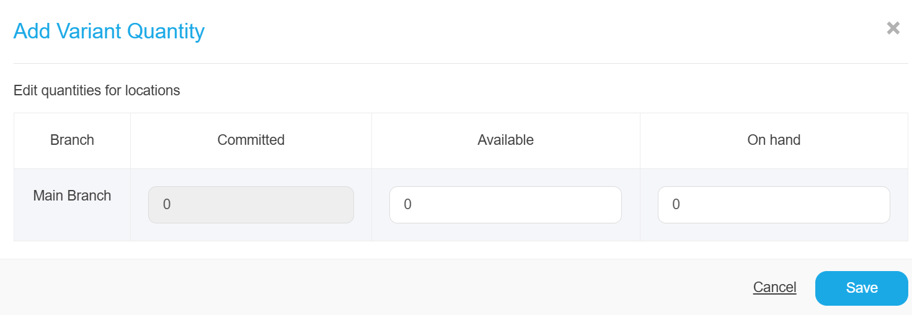Cancel editing variant quantities
The image size is (912, 315).
tap(774, 287)
